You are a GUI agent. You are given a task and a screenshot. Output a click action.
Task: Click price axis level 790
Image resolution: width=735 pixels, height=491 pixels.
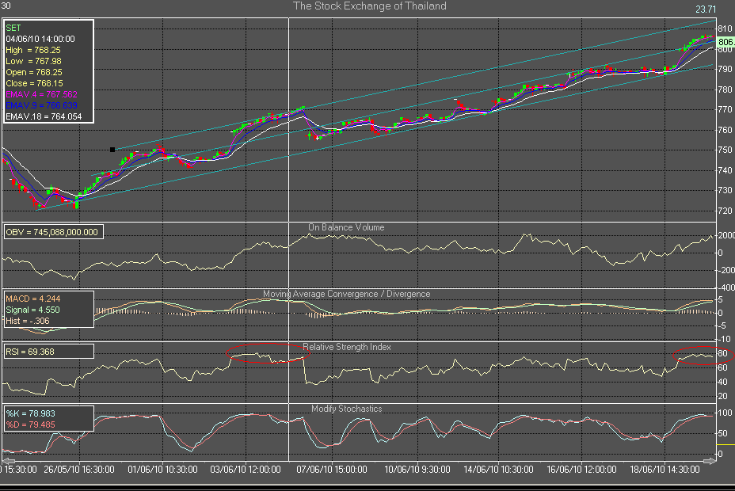pos(725,69)
